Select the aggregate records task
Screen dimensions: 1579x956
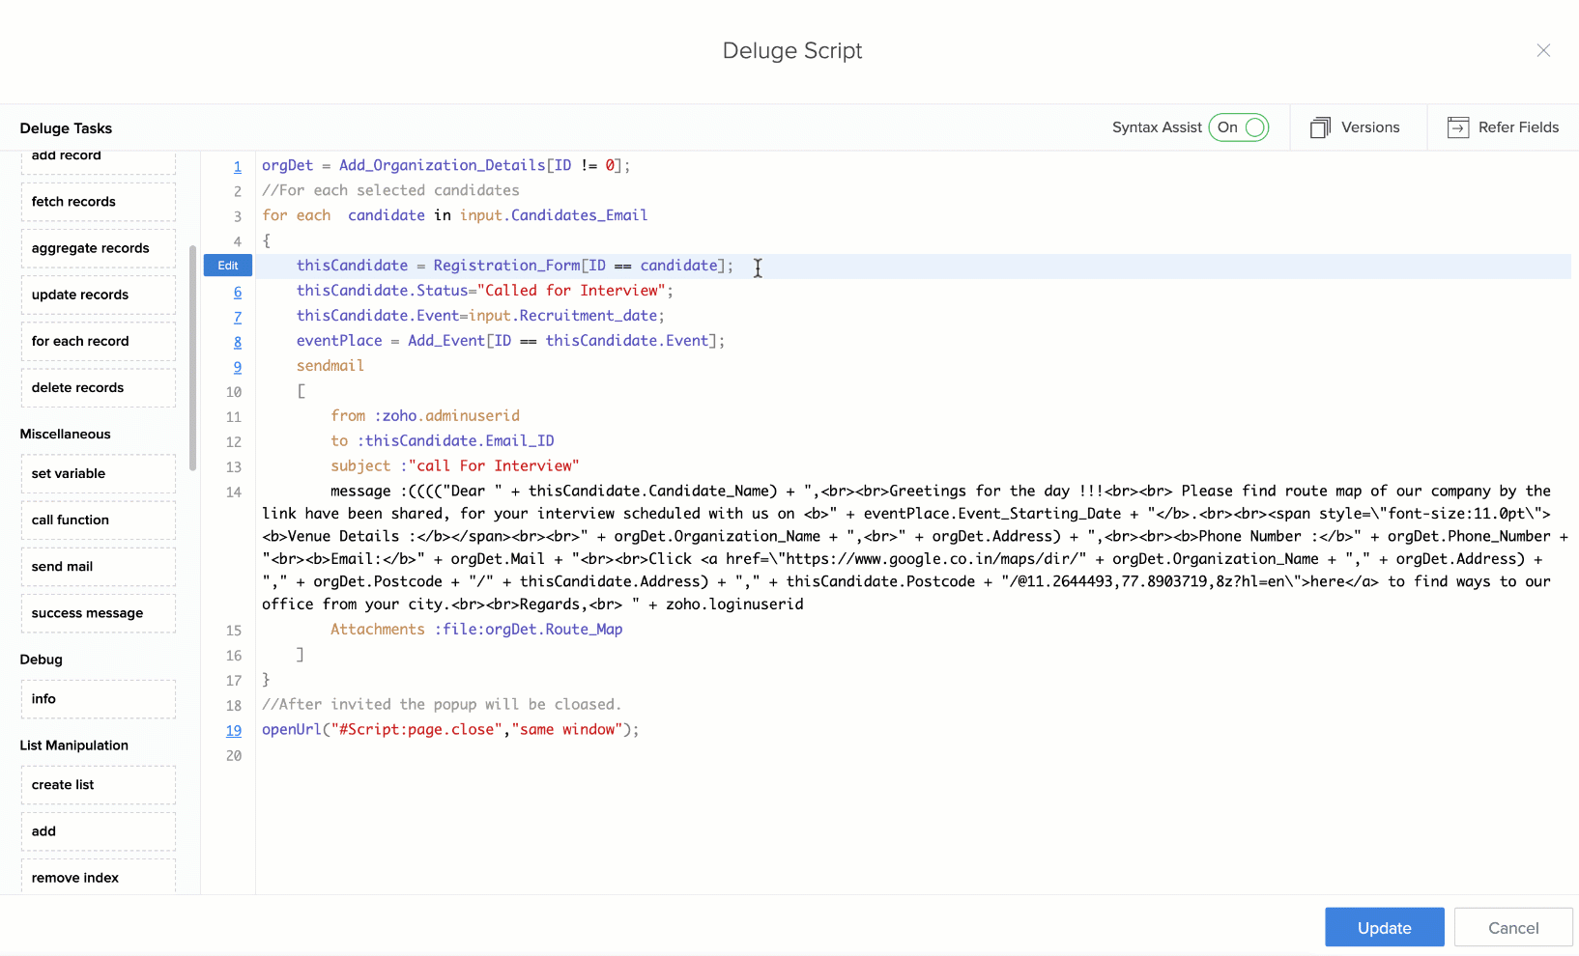[98, 248]
